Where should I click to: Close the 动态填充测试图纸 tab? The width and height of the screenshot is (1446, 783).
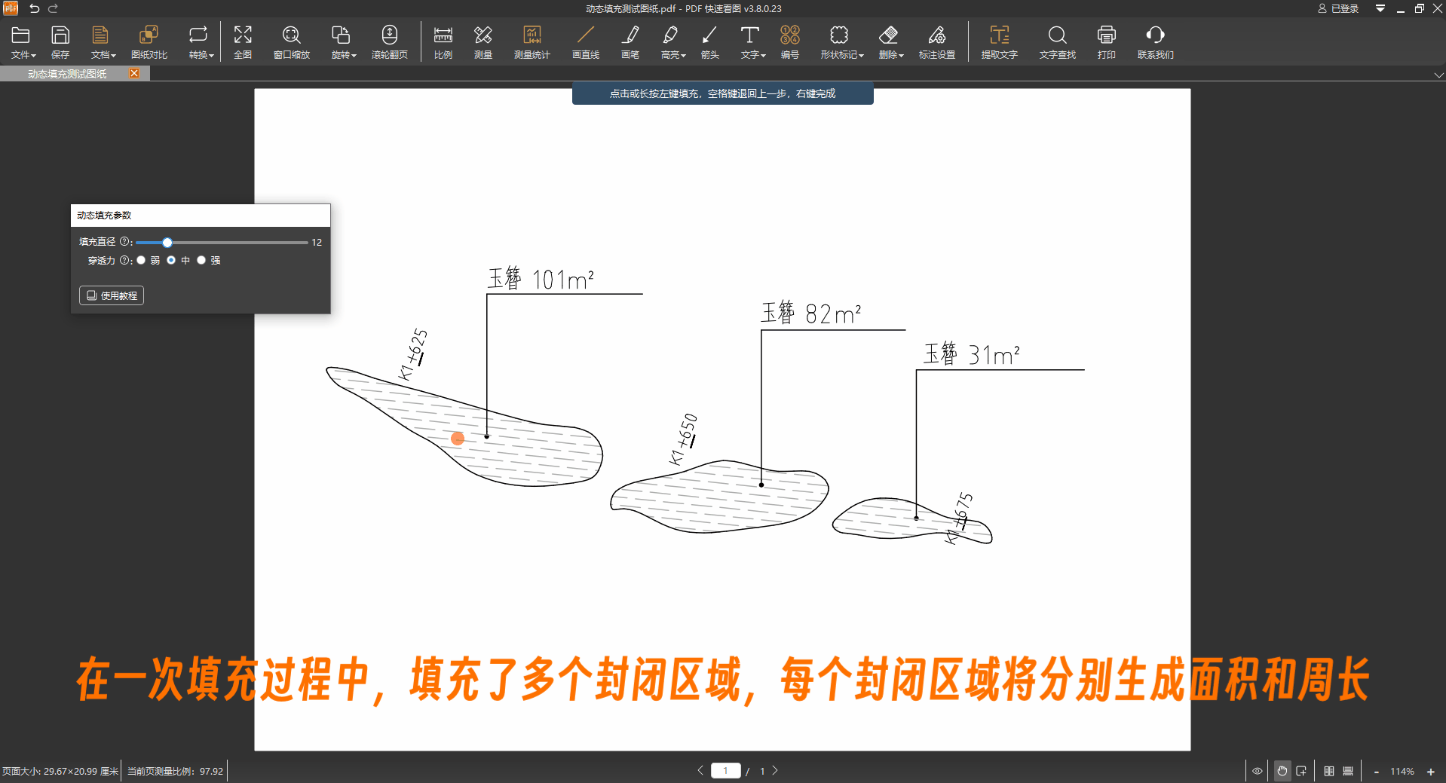tap(133, 72)
